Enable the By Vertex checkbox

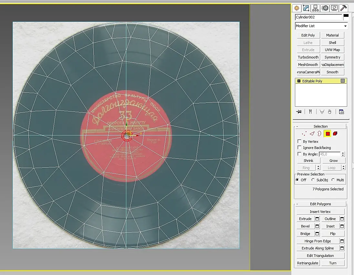[299, 142]
